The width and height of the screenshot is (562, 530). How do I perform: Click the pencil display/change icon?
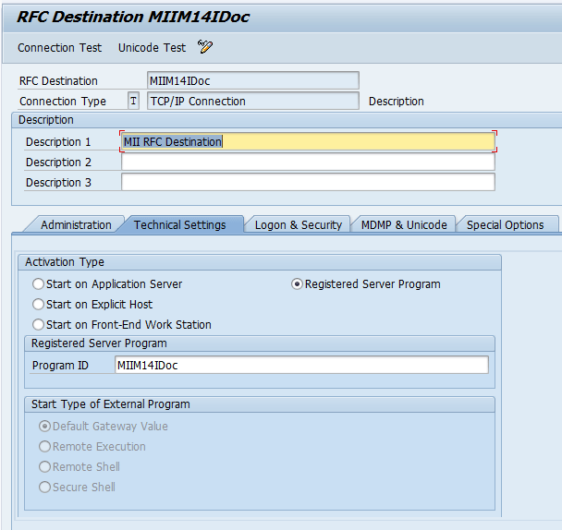(x=205, y=47)
